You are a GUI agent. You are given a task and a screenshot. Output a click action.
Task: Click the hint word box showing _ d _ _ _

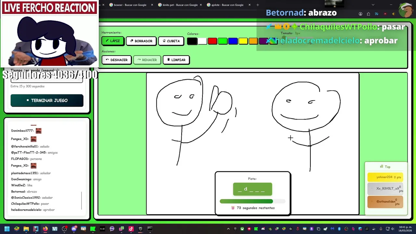pyautogui.click(x=253, y=189)
